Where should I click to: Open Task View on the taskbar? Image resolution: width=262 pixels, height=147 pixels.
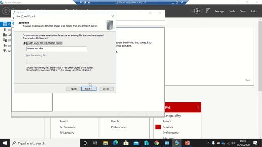(95, 143)
